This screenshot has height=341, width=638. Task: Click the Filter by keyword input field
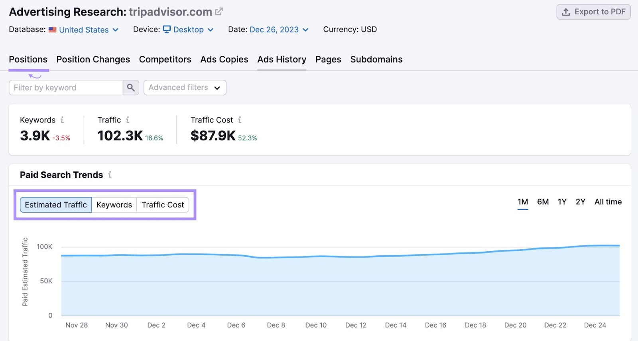pos(66,88)
